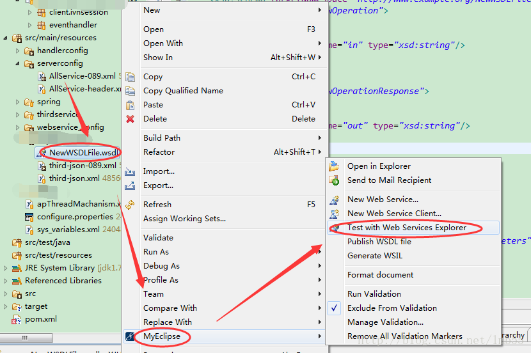Select third-json-089.xml file

pos(83,166)
